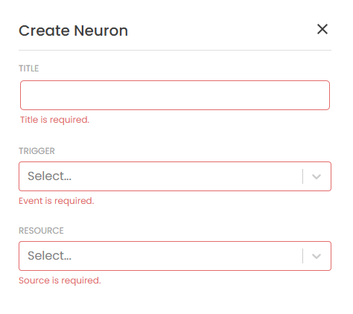Click the Create Neuron heading text
The width and height of the screenshot is (353, 314).
[73, 31]
